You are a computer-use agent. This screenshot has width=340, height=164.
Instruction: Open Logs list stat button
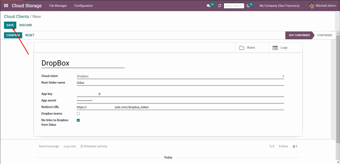coord(285,48)
